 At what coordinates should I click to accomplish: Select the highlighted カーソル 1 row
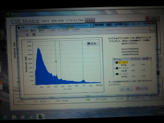tap(123, 62)
